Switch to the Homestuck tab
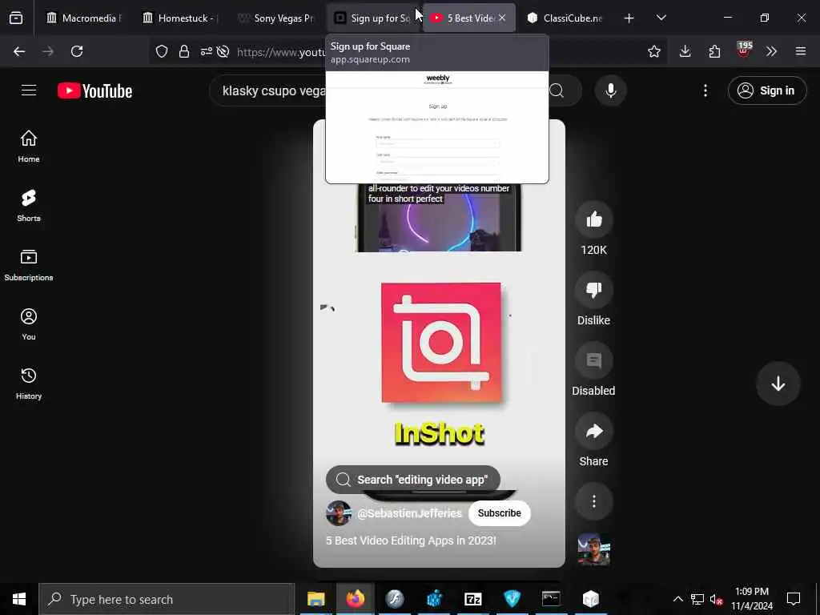This screenshot has height=615, width=820. (x=180, y=18)
